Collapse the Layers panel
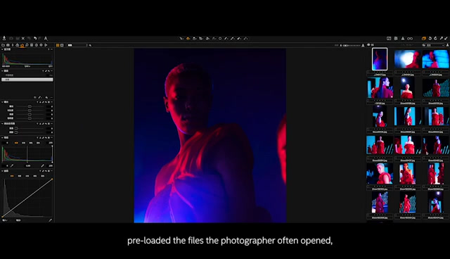450x259 pixels. point(2,70)
